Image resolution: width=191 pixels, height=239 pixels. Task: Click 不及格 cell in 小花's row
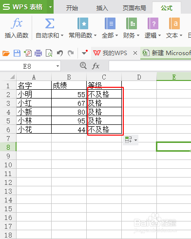click(104, 129)
